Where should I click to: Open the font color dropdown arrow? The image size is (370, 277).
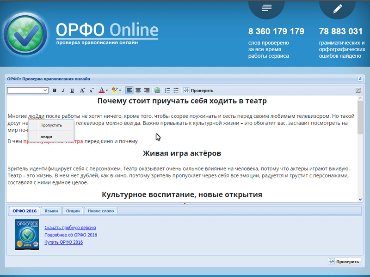pos(107,90)
